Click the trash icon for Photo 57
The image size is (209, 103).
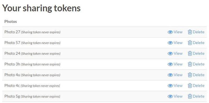190,43
